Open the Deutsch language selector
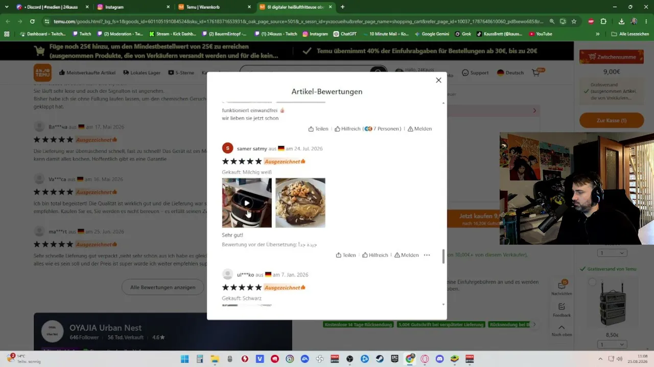 [x=510, y=73]
